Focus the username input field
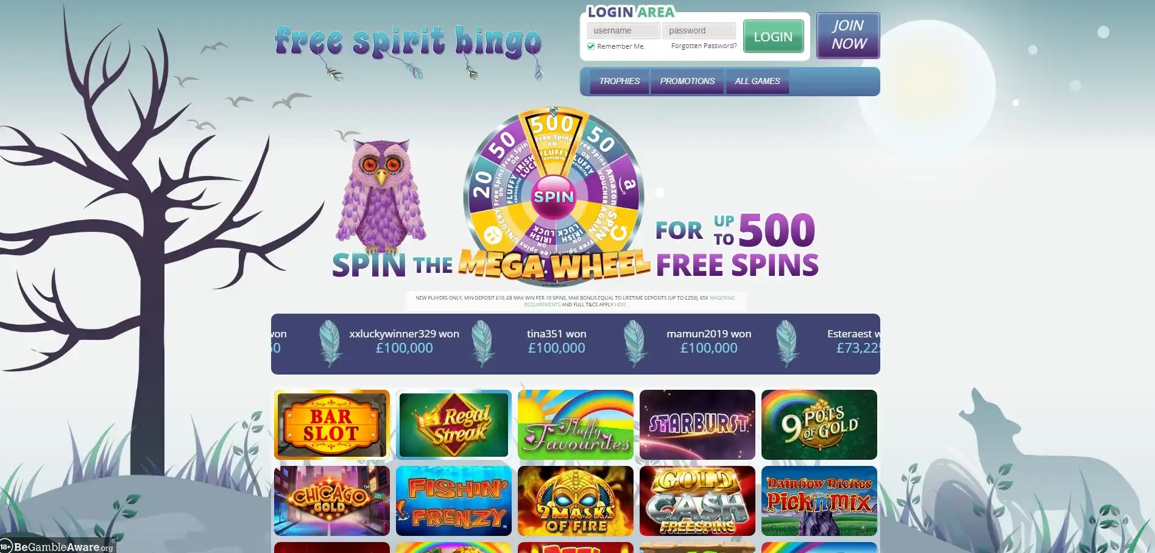The image size is (1155, 553). [623, 30]
